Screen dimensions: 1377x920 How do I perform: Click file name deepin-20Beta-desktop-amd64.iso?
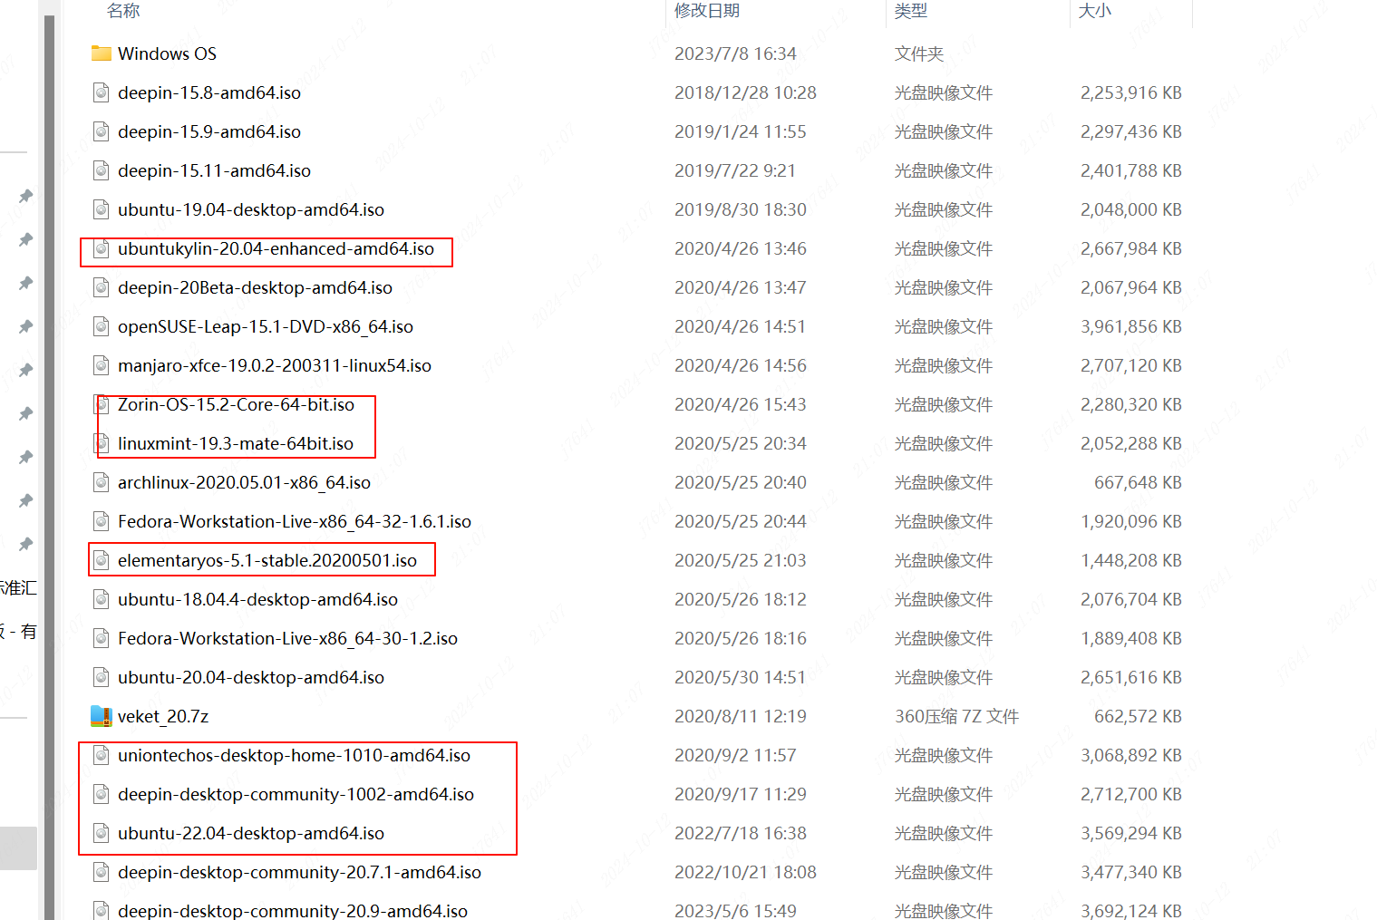tap(255, 287)
